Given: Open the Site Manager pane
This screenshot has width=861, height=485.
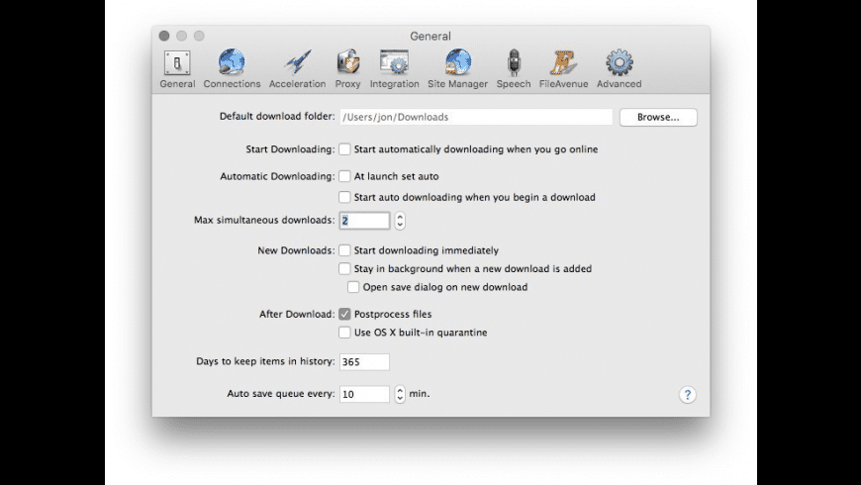Looking at the screenshot, I should pos(457,69).
